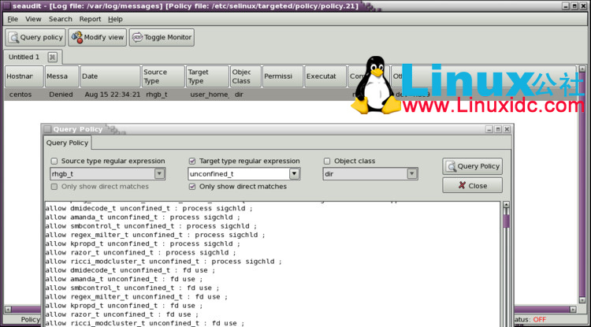591x327 pixels.
Task: Click the 'allow razor_t unconfined_t : process sigchld' line
Action: click(x=140, y=252)
